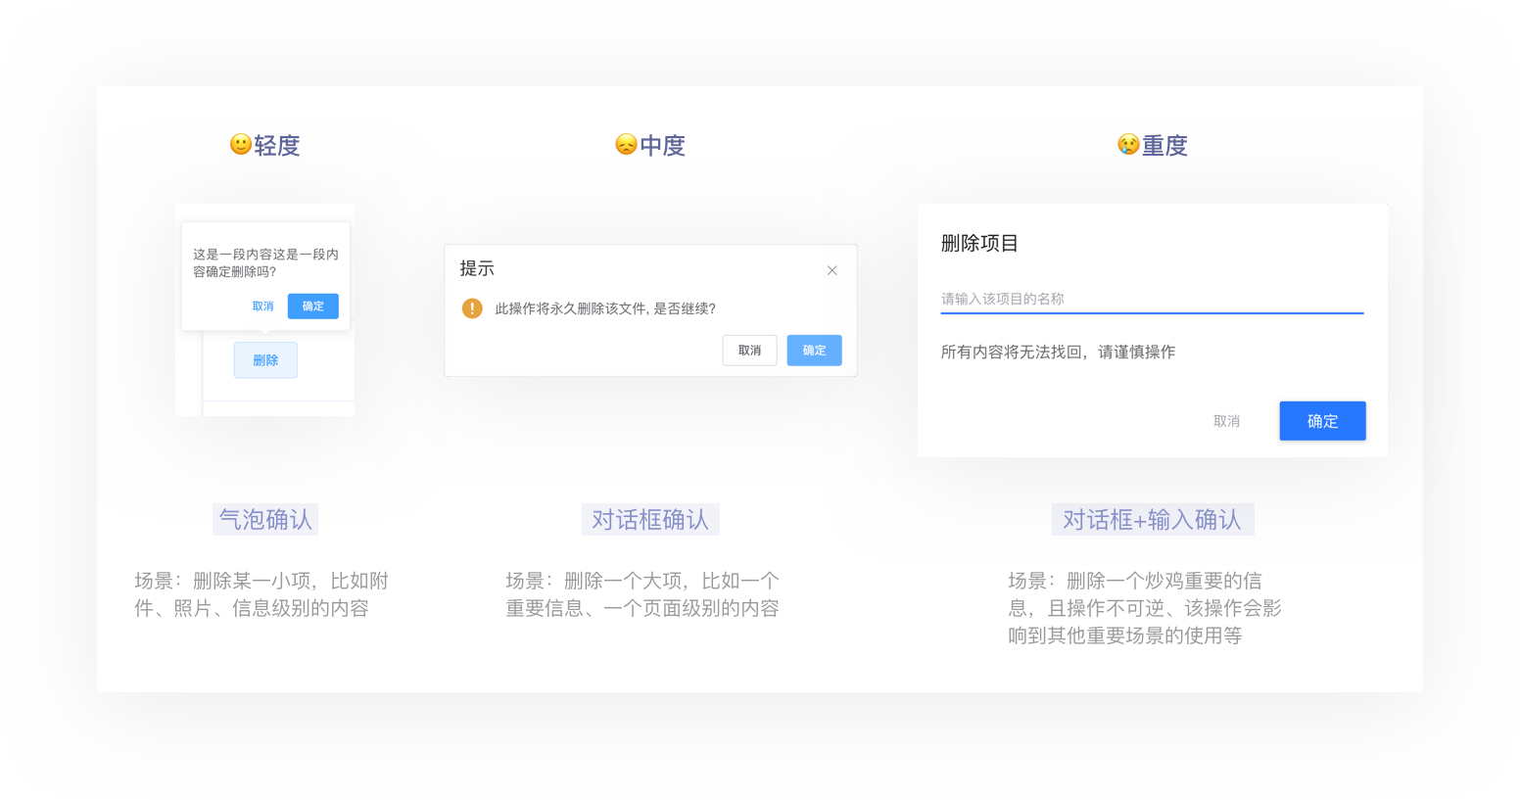The width and height of the screenshot is (1520, 800).
Task: Click the orange warning icon in 提示 dialog
Action: tap(472, 308)
